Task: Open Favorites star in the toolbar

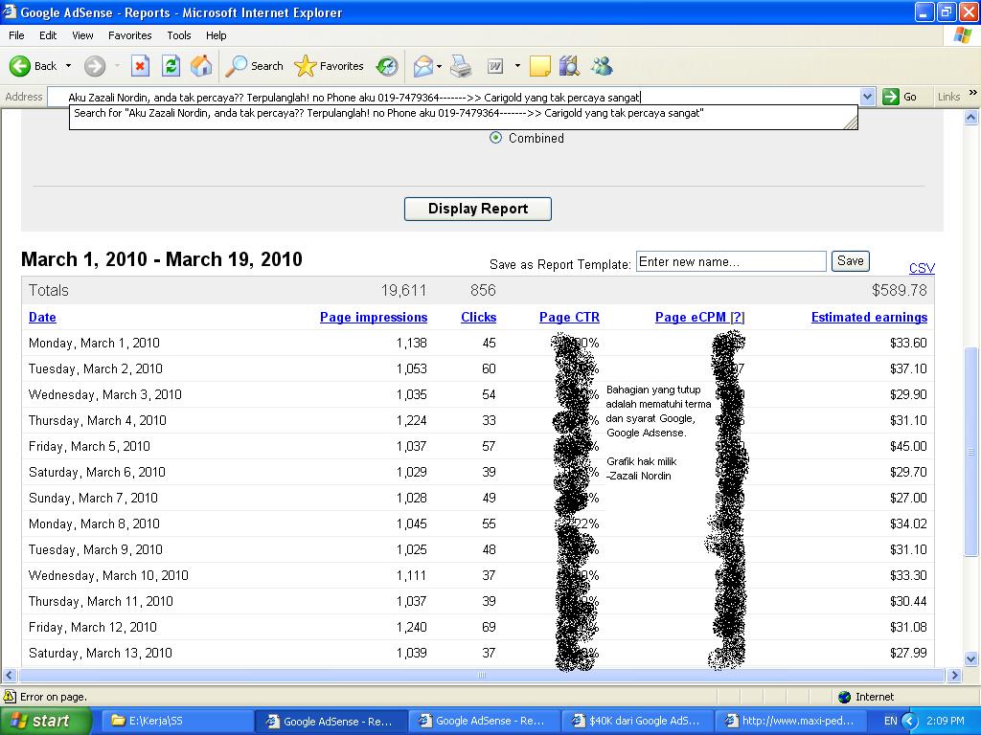Action: 306,66
